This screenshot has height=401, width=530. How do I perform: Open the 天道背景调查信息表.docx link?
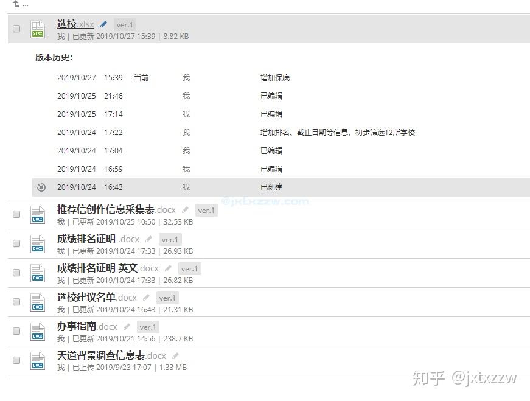(111, 355)
